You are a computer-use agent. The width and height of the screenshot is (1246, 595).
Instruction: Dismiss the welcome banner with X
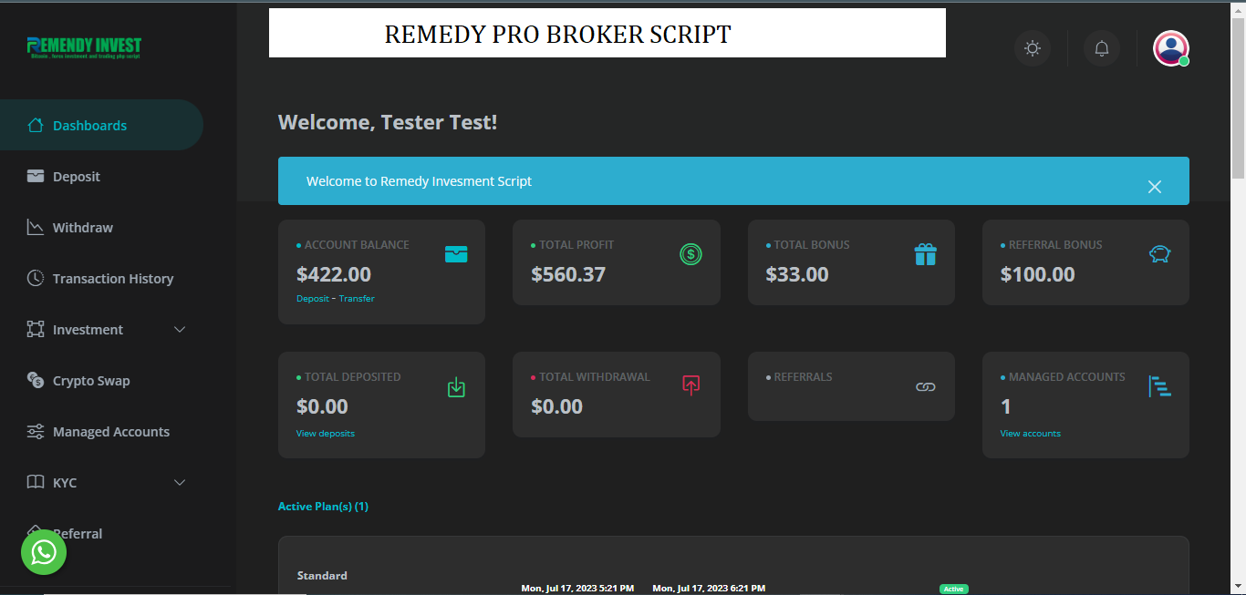coord(1154,187)
